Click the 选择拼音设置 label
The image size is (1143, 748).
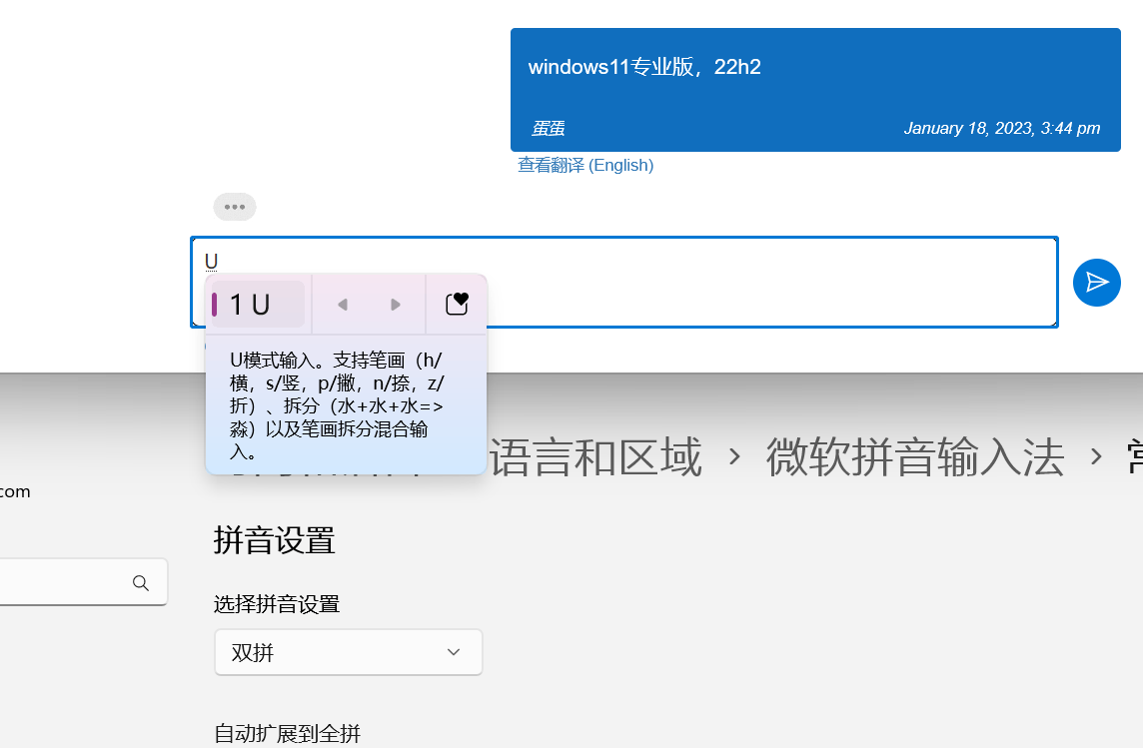277,604
